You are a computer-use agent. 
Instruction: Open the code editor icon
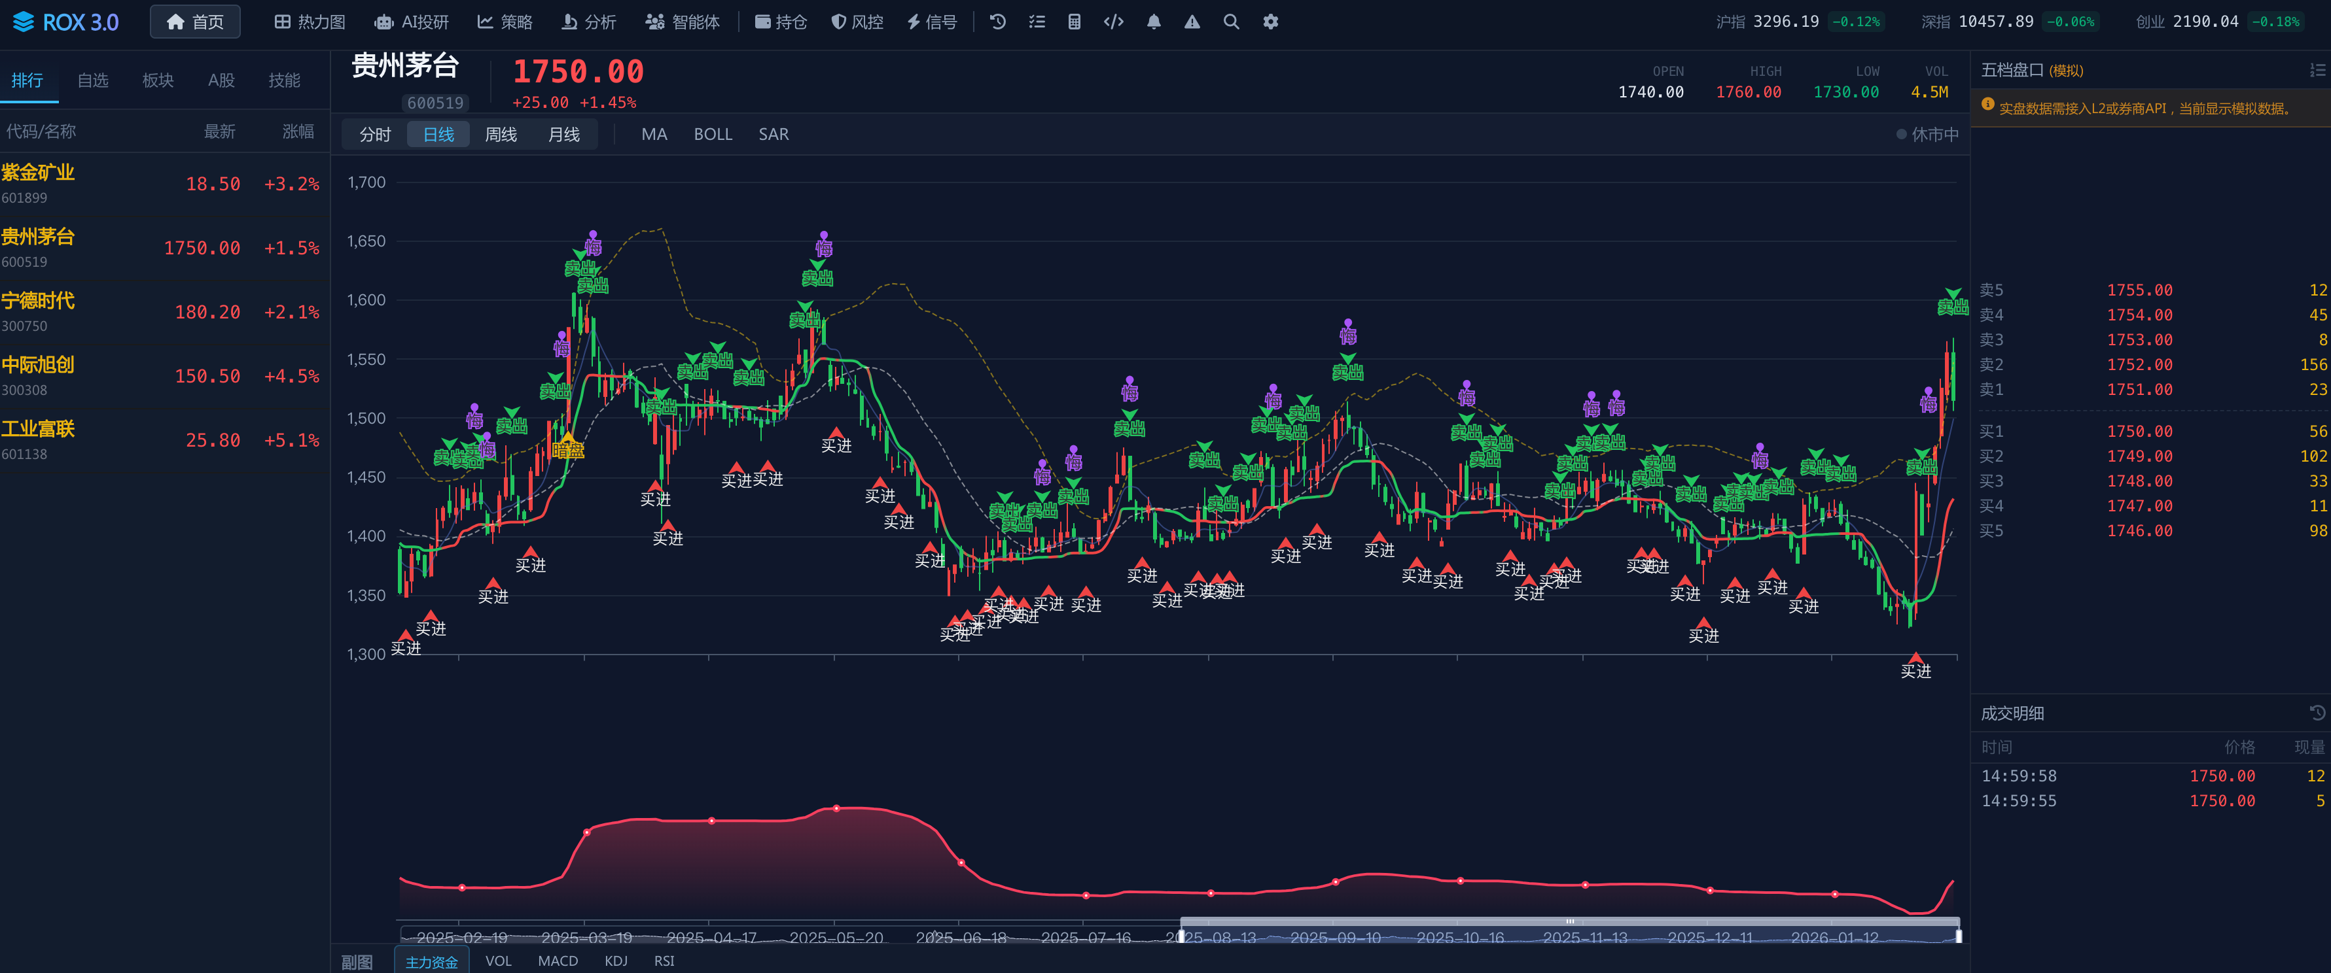[1114, 22]
